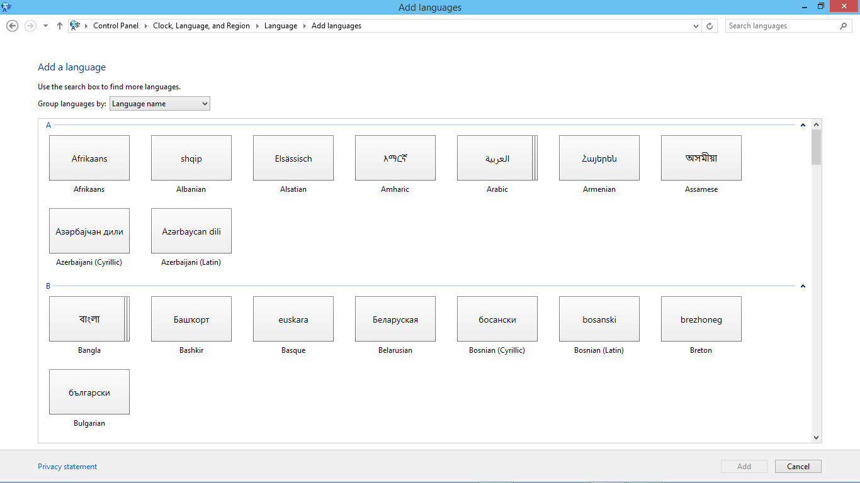The image size is (860, 483).
Task: Open the Privacy statement link
Action: point(67,467)
